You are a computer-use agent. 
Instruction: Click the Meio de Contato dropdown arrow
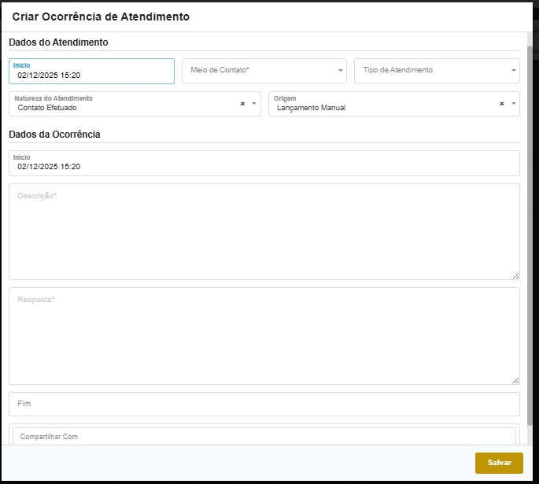(341, 71)
